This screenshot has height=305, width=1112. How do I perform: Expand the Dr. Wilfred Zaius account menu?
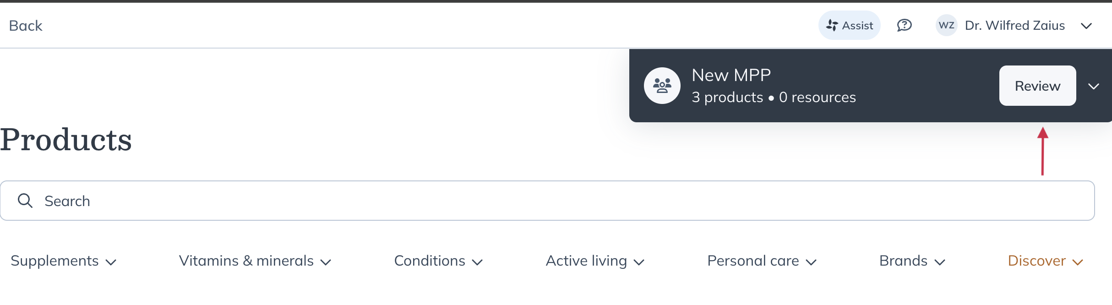pos(1086,26)
